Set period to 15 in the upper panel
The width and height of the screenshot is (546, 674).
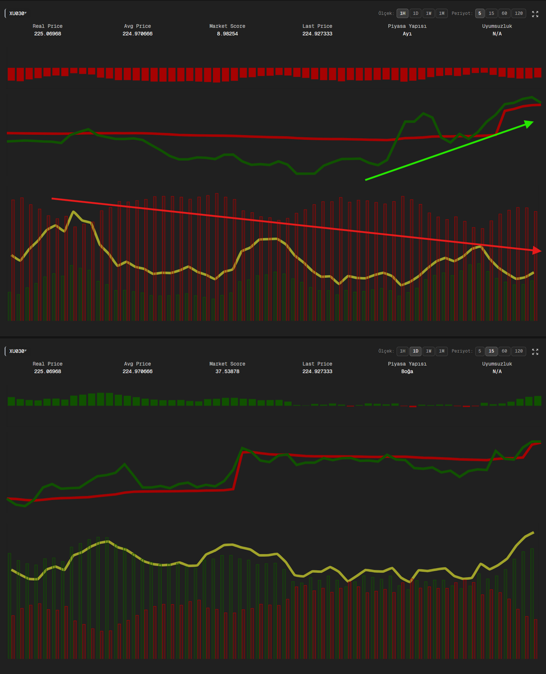(491, 13)
